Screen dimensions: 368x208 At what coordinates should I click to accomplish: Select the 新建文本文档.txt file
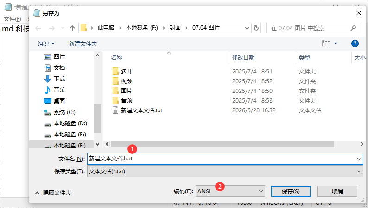tap(141, 110)
